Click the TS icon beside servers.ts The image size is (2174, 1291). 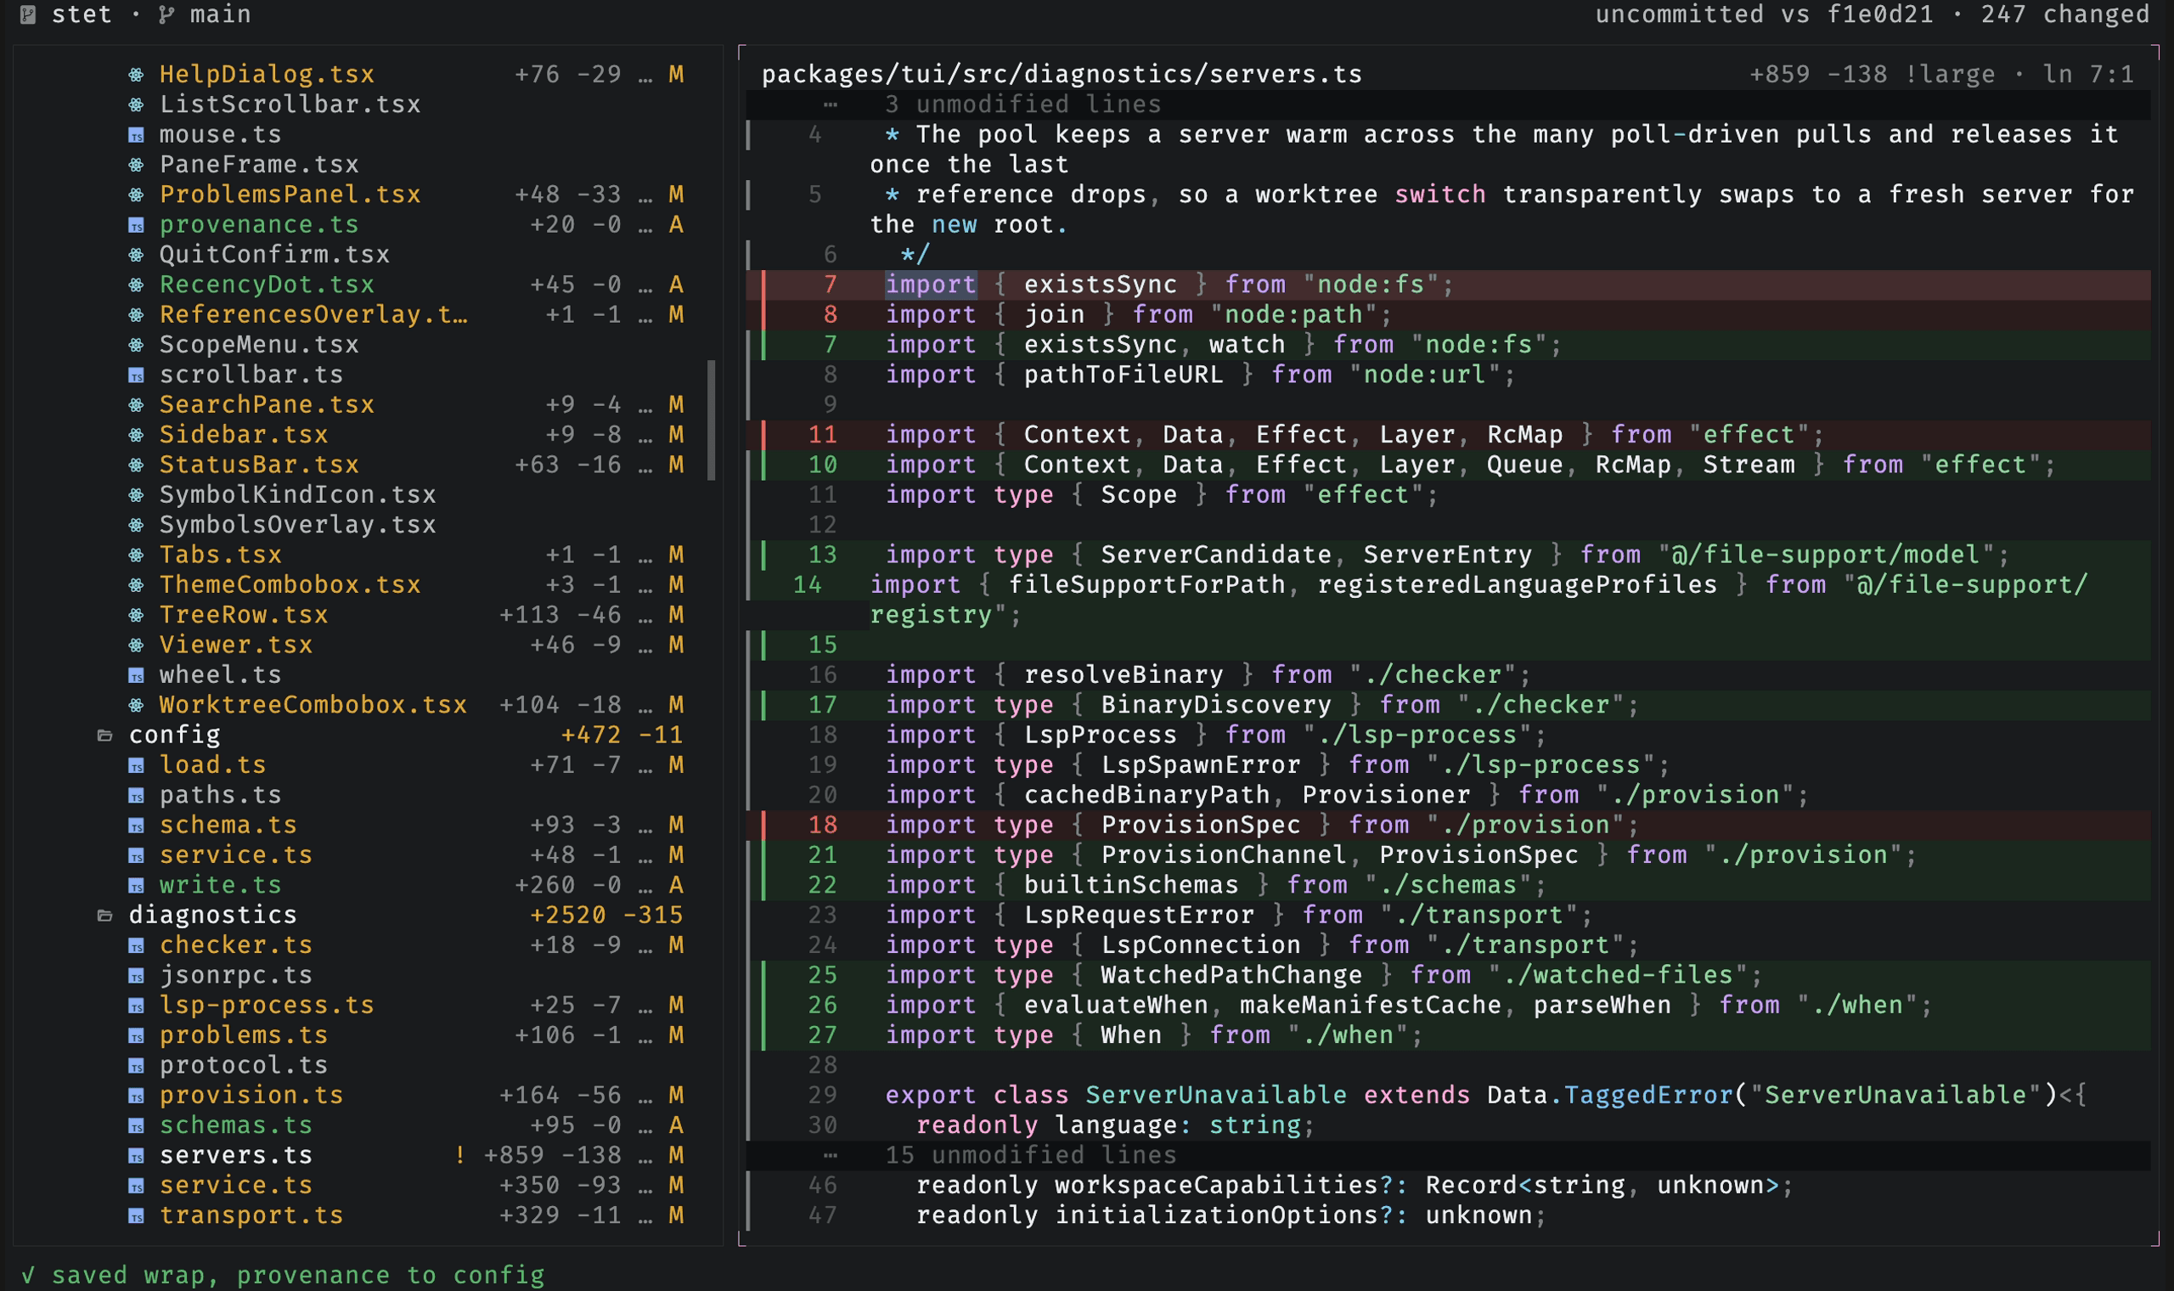point(137,1156)
